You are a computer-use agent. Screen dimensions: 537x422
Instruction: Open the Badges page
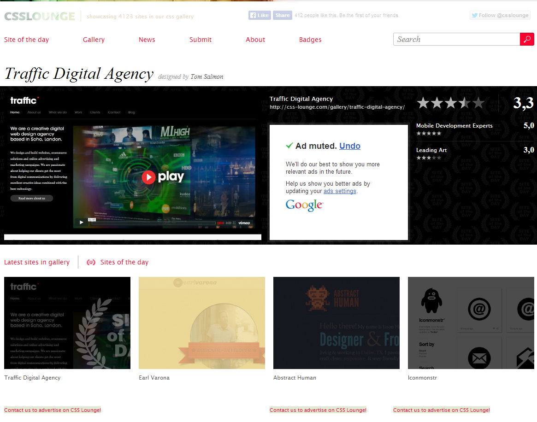pos(310,39)
